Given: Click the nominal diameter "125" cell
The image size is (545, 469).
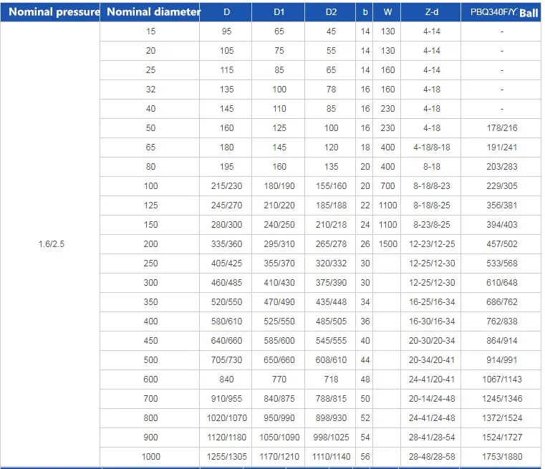Looking at the screenshot, I should click(150, 206).
